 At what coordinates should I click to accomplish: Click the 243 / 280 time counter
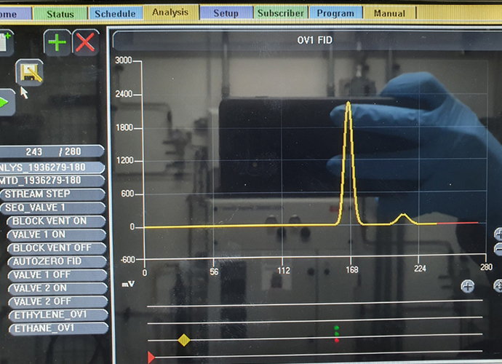pos(52,151)
